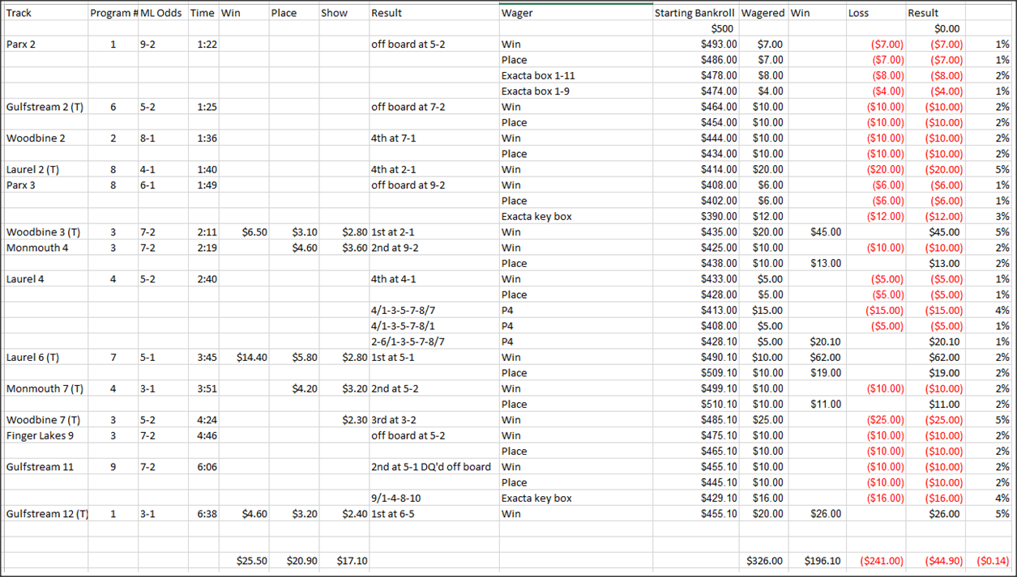Image resolution: width=1017 pixels, height=577 pixels.
Task: Click the Wagered column header cell
Action: (x=763, y=13)
